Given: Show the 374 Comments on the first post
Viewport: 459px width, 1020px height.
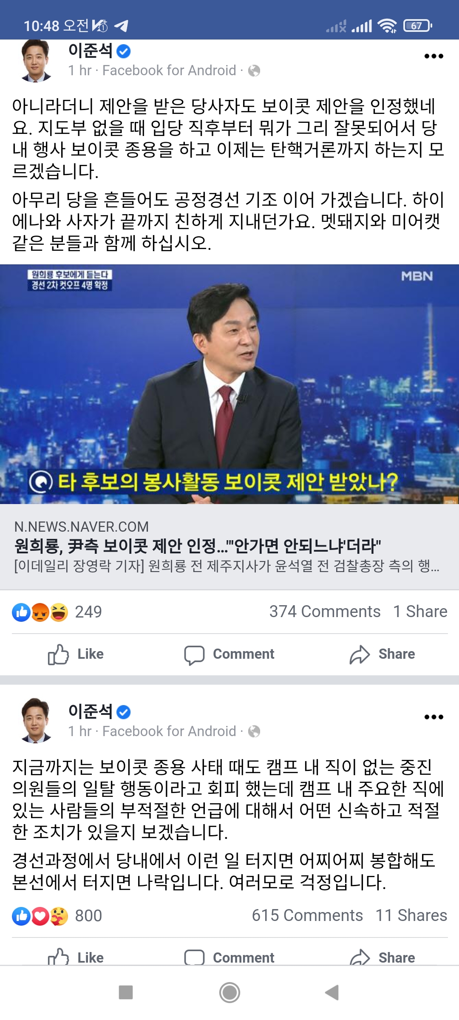Looking at the screenshot, I should [325, 612].
